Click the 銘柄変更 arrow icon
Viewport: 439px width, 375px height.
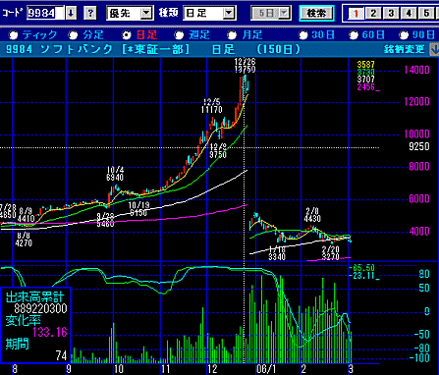433,50
